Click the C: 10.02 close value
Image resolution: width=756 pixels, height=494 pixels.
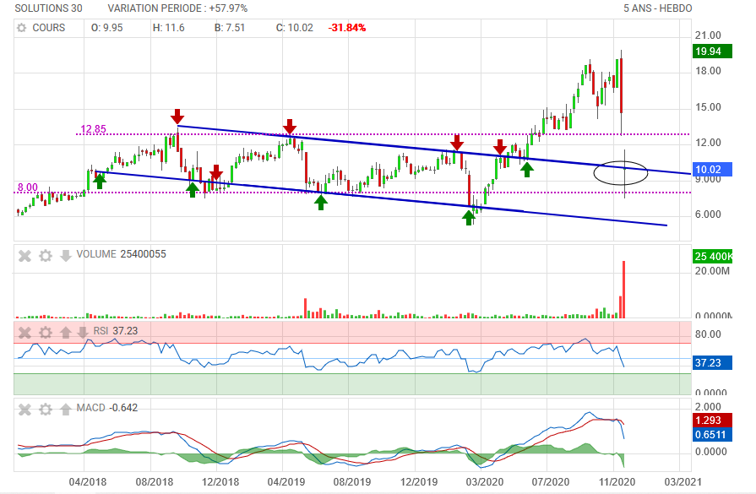click(x=295, y=28)
